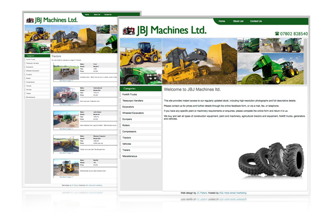This screenshot has width=330, height=213.
Task: Open the Muir-Hill yellow tractor photo in back window
Action: pyautogui.click(x=66, y=168)
